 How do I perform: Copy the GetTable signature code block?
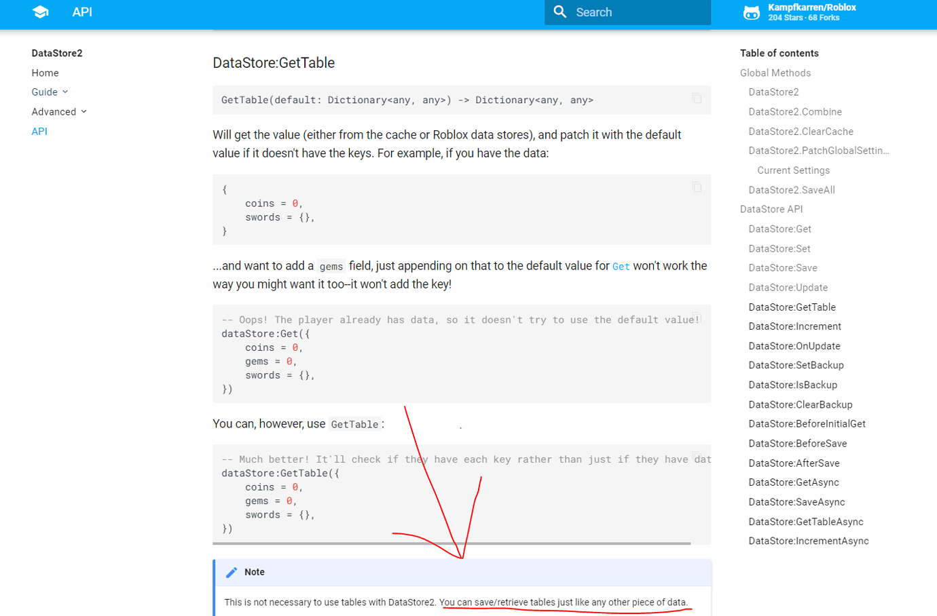pos(697,98)
